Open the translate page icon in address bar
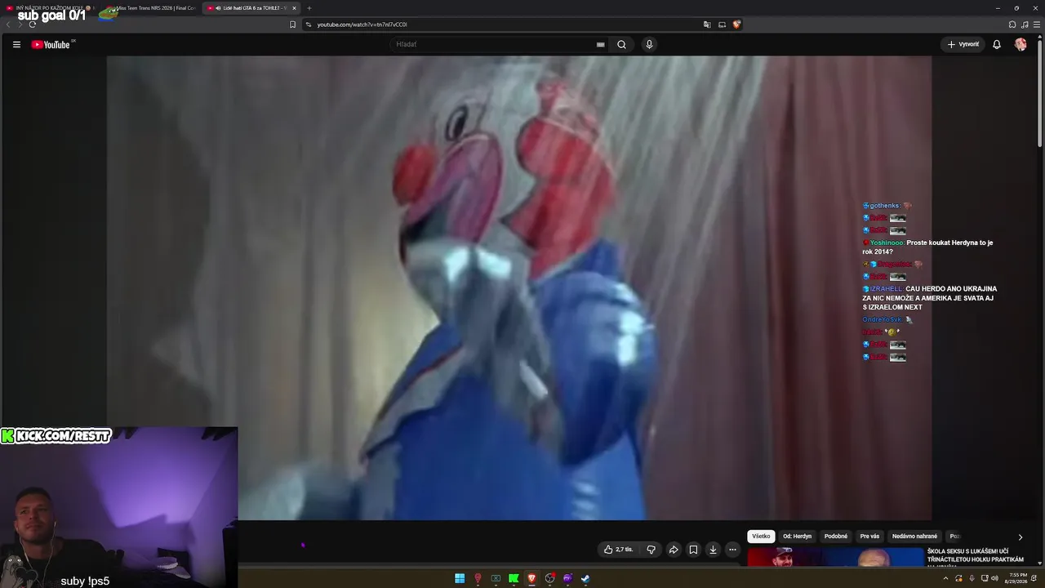 click(707, 24)
